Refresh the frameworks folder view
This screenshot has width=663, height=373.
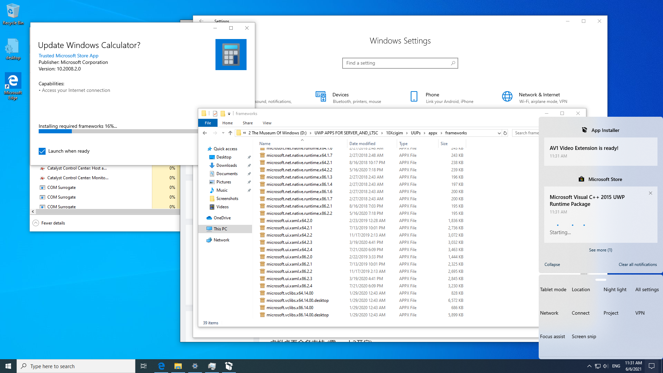505,133
